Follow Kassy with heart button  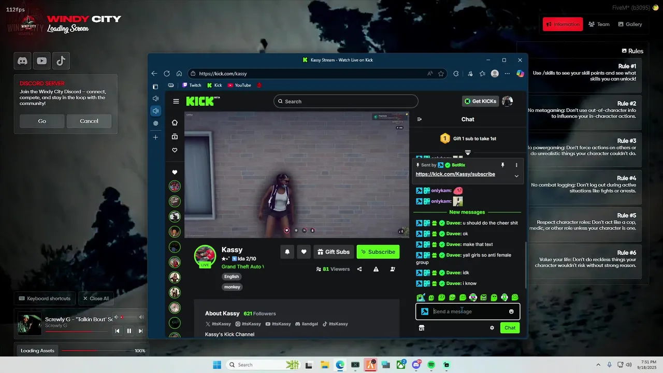click(x=304, y=252)
